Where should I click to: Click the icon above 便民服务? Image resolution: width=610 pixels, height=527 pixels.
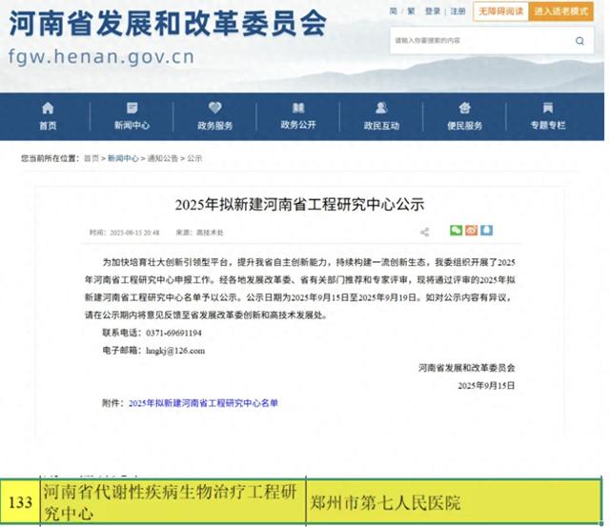click(x=464, y=108)
